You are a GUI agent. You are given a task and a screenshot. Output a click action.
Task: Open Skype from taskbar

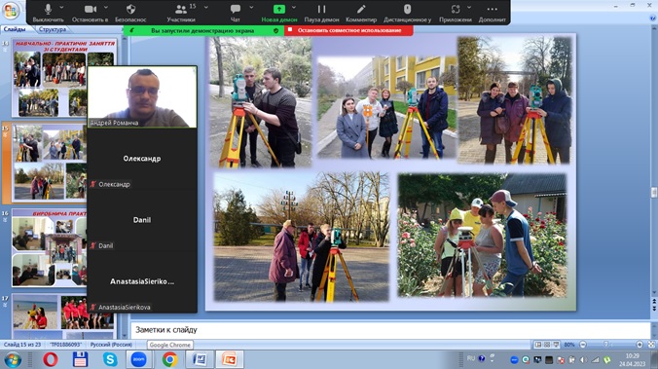point(110,360)
